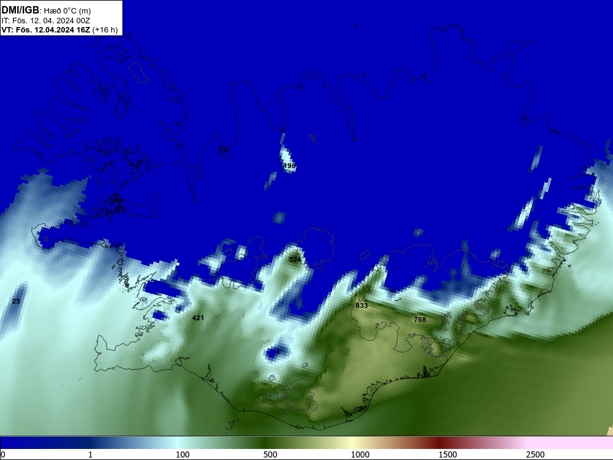The image size is (613, 460).
Task: Click the '(+16 h)' forecast offset text
Action: 105,29
